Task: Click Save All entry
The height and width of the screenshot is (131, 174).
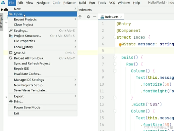Action: pyautogui.click(x=42, y=53)
